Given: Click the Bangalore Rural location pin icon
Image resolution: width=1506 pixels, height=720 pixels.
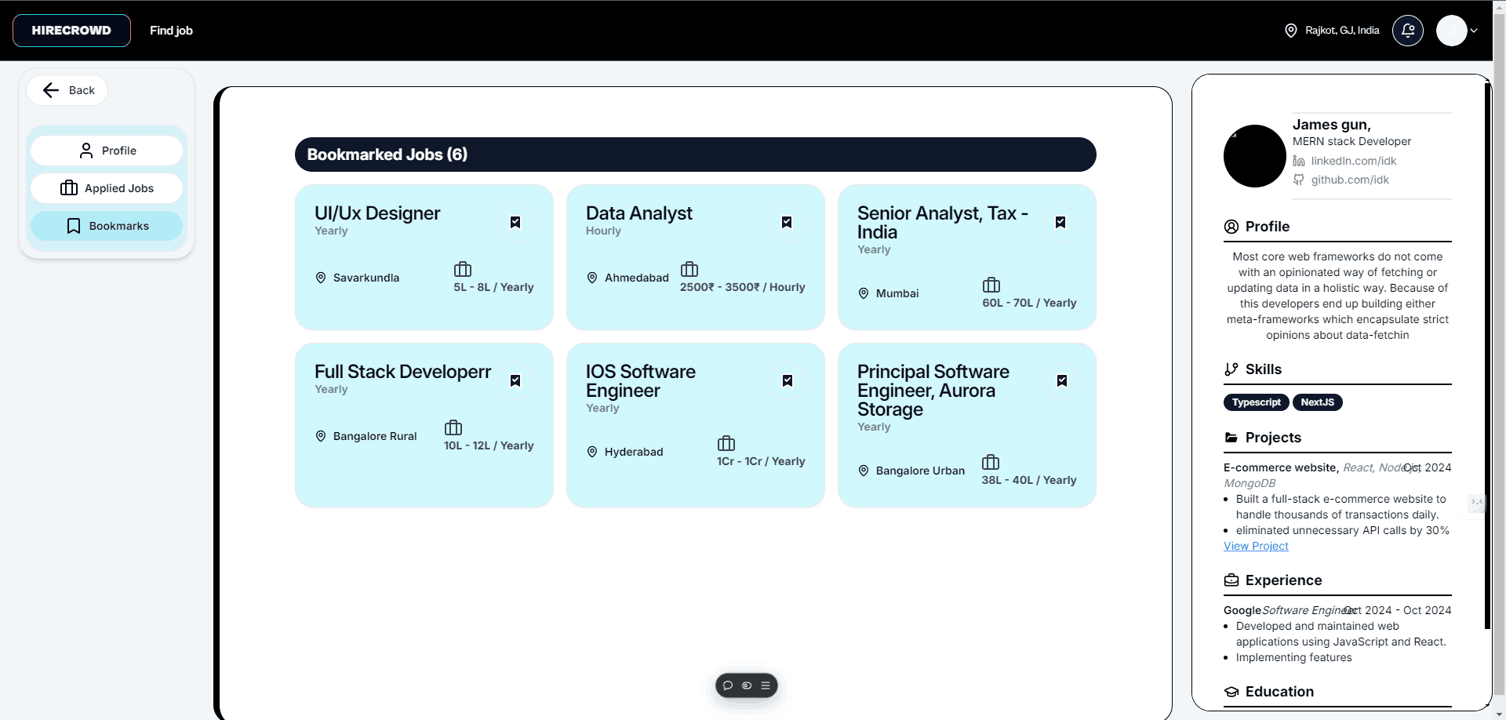Looking at the screenshot, I should pyautogui.click(x=321, y=436).
